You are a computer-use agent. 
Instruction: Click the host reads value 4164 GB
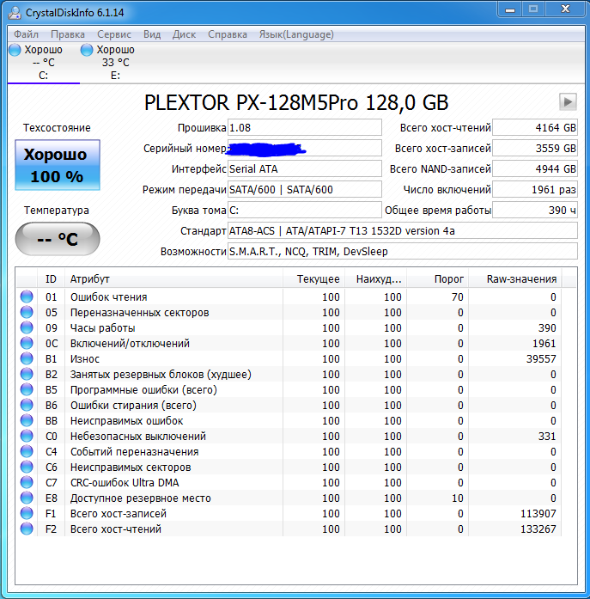coord(535,127)
